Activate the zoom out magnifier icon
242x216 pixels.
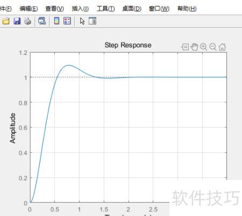pyautogui.click(x=213, y=47)
